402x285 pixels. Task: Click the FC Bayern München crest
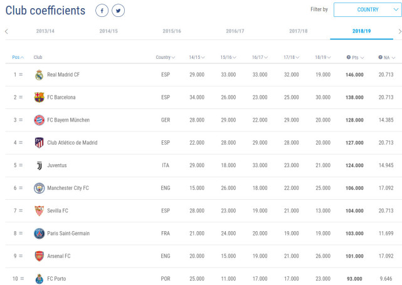point(40,120)
